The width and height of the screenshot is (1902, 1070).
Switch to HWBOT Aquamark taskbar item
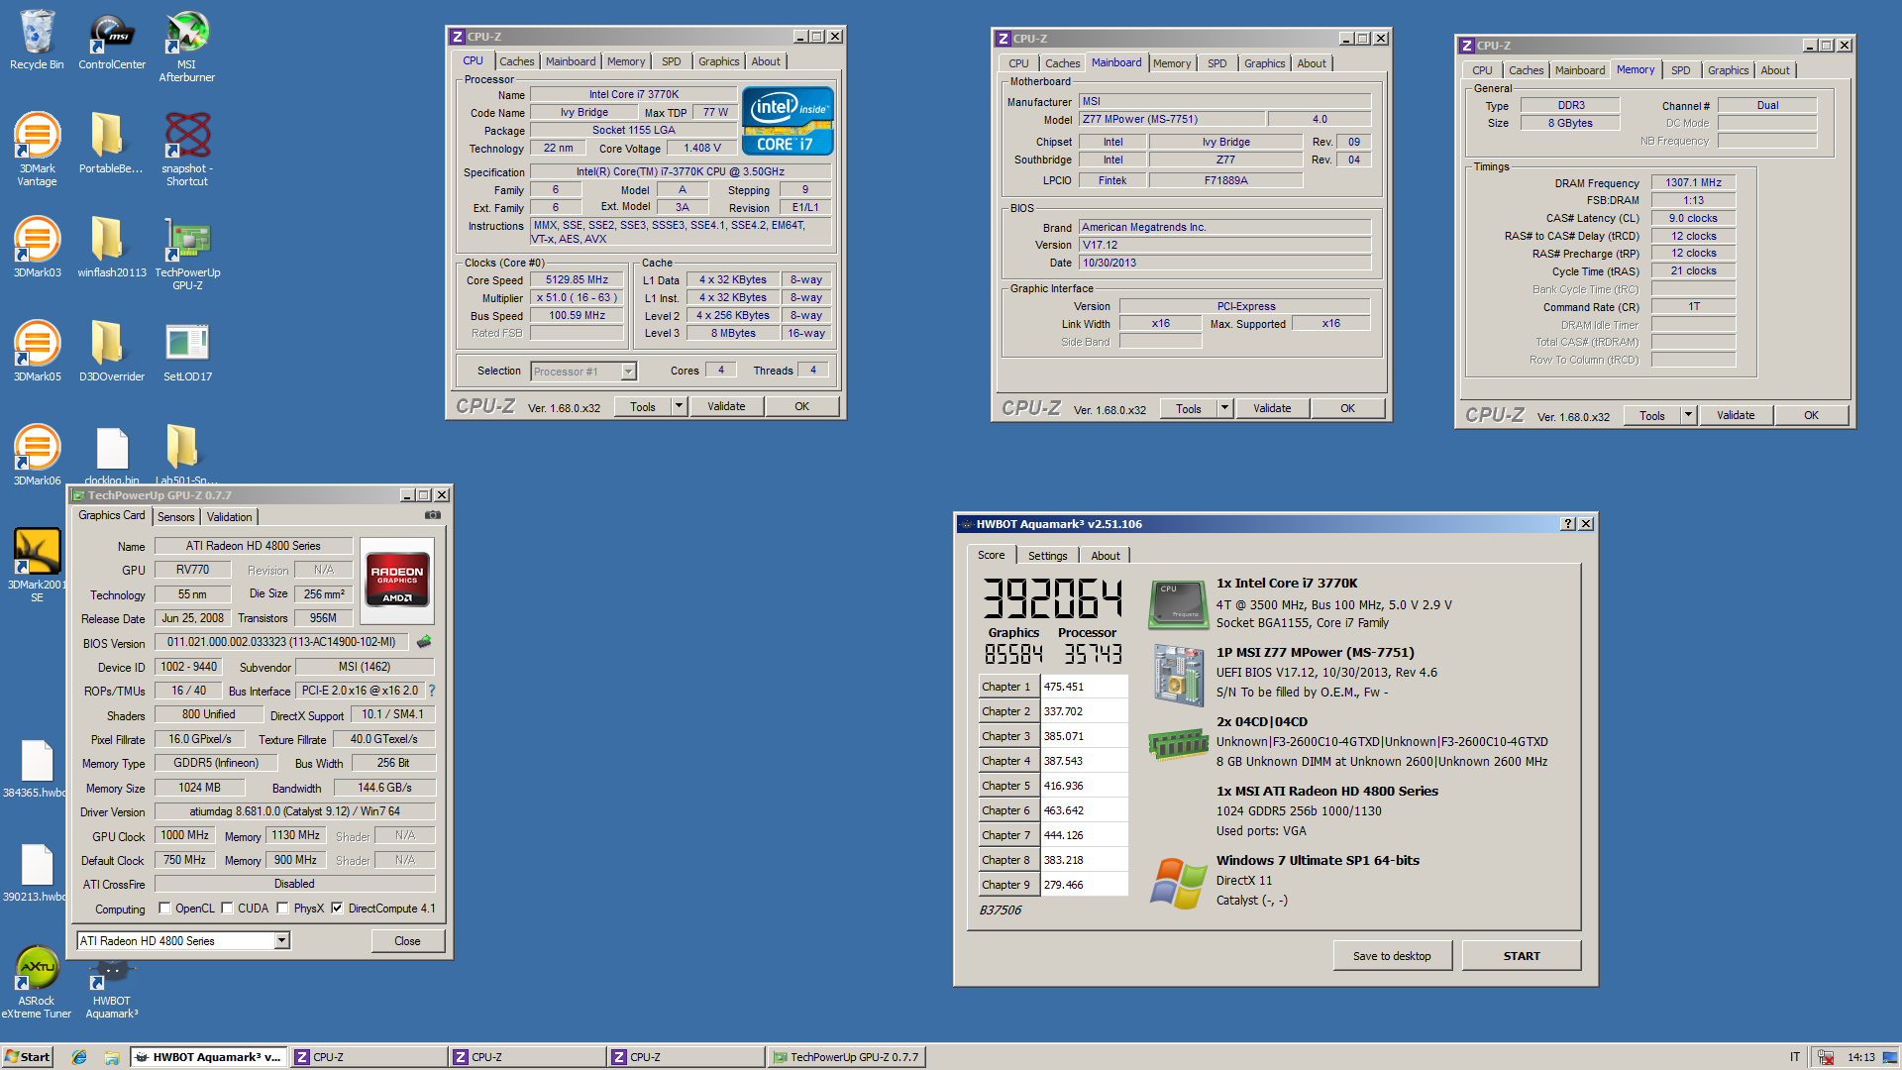(x=208, y=1057)
